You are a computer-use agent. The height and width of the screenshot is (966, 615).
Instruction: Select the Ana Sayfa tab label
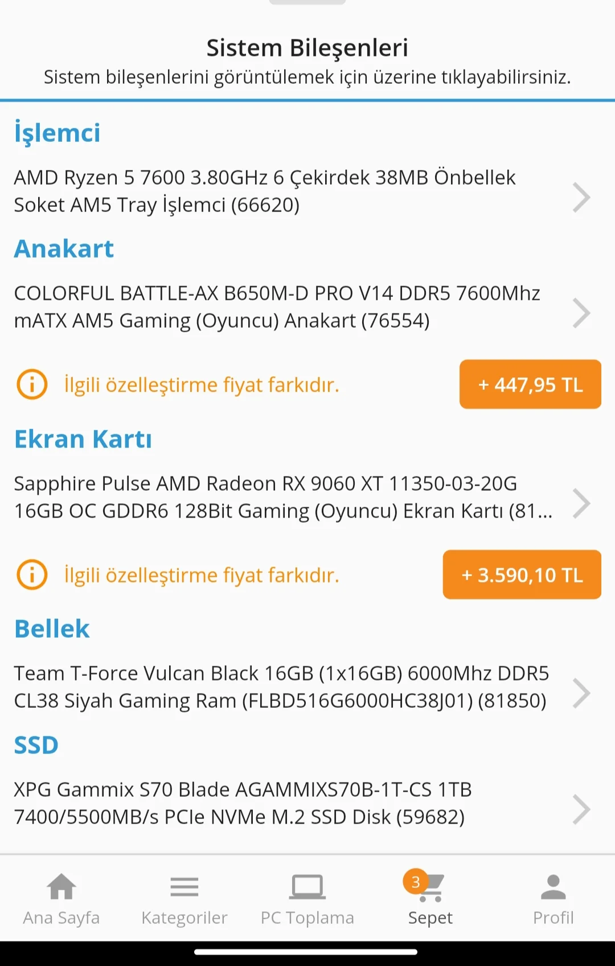pyautogui.click(x=61, y=918)
